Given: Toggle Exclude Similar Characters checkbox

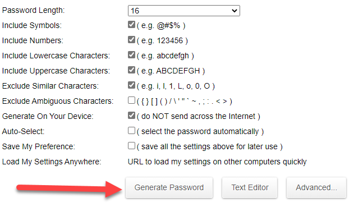Looking at the screenshot, I should pyautogui.click(x=131, y=85).
